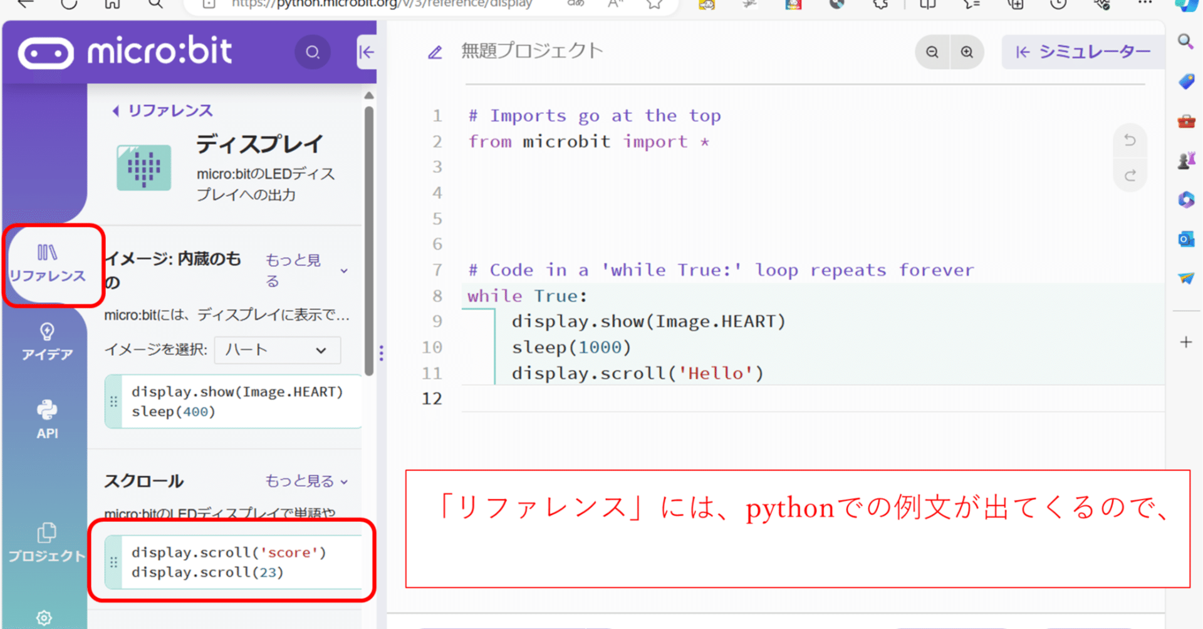Open the ハート image selector dropdown
The height and width of the screenshot is (629, 1203).
[276, 350]
